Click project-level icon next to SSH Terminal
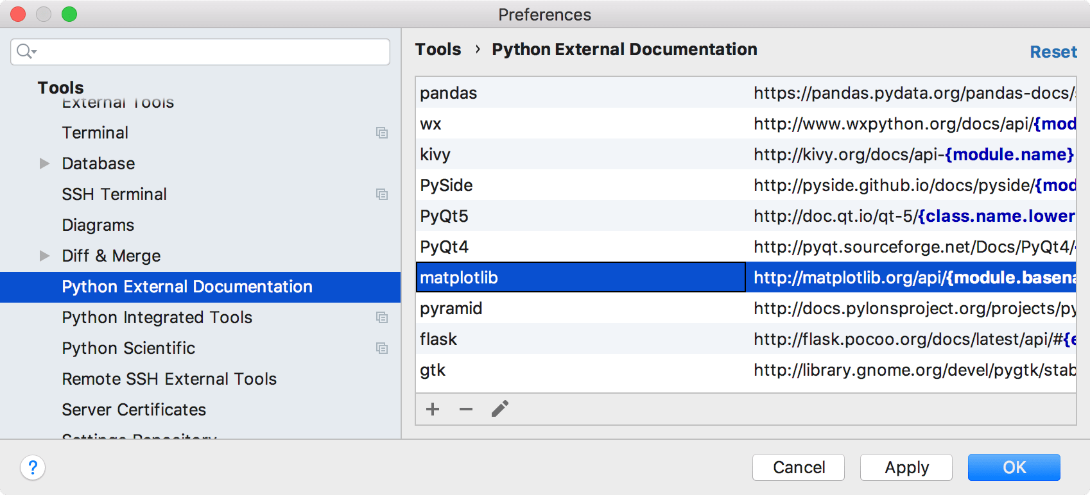 [382, 194]
